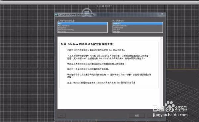199x122 pixels.
Task: Select Max.mentalray in the initial settings list
Action: pos(83,26)
